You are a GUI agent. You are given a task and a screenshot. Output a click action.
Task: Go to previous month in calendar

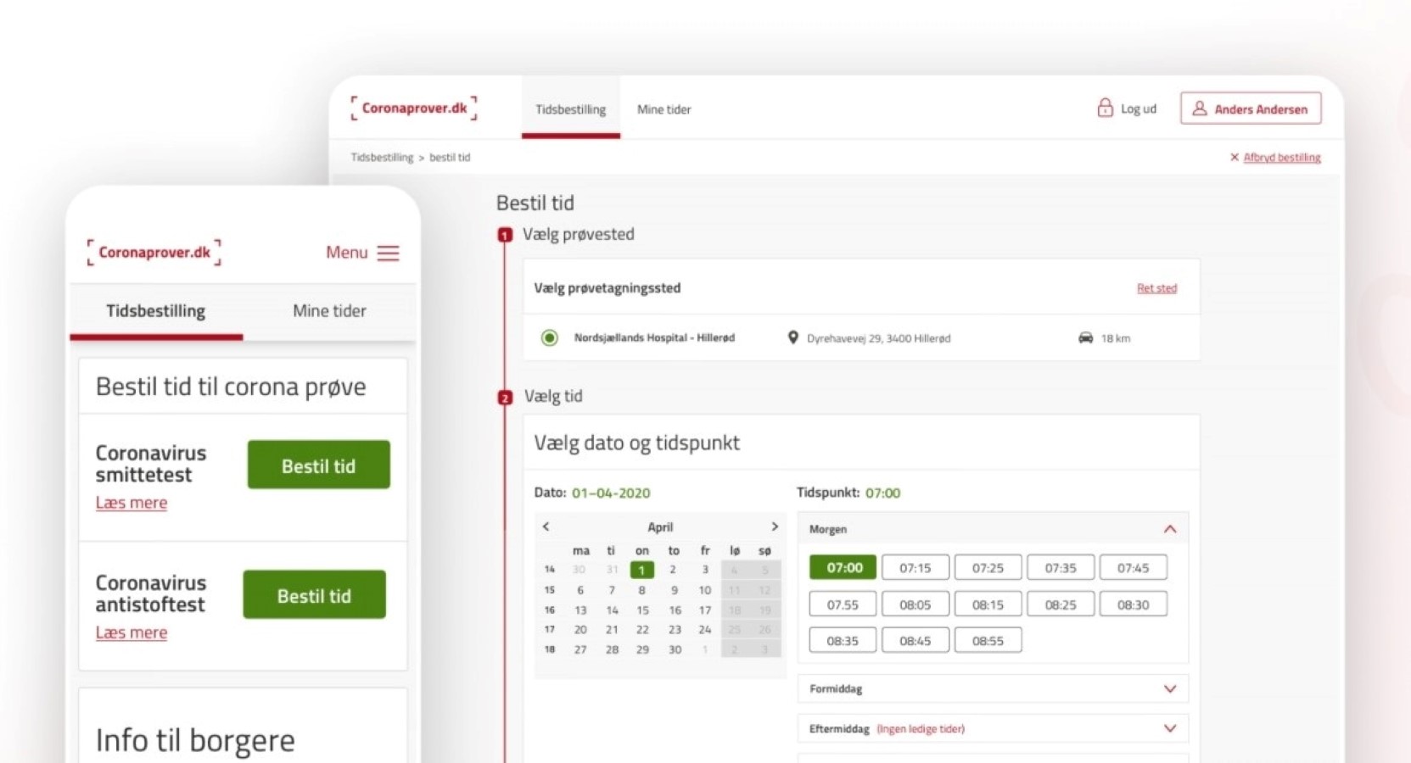[546, 526]
